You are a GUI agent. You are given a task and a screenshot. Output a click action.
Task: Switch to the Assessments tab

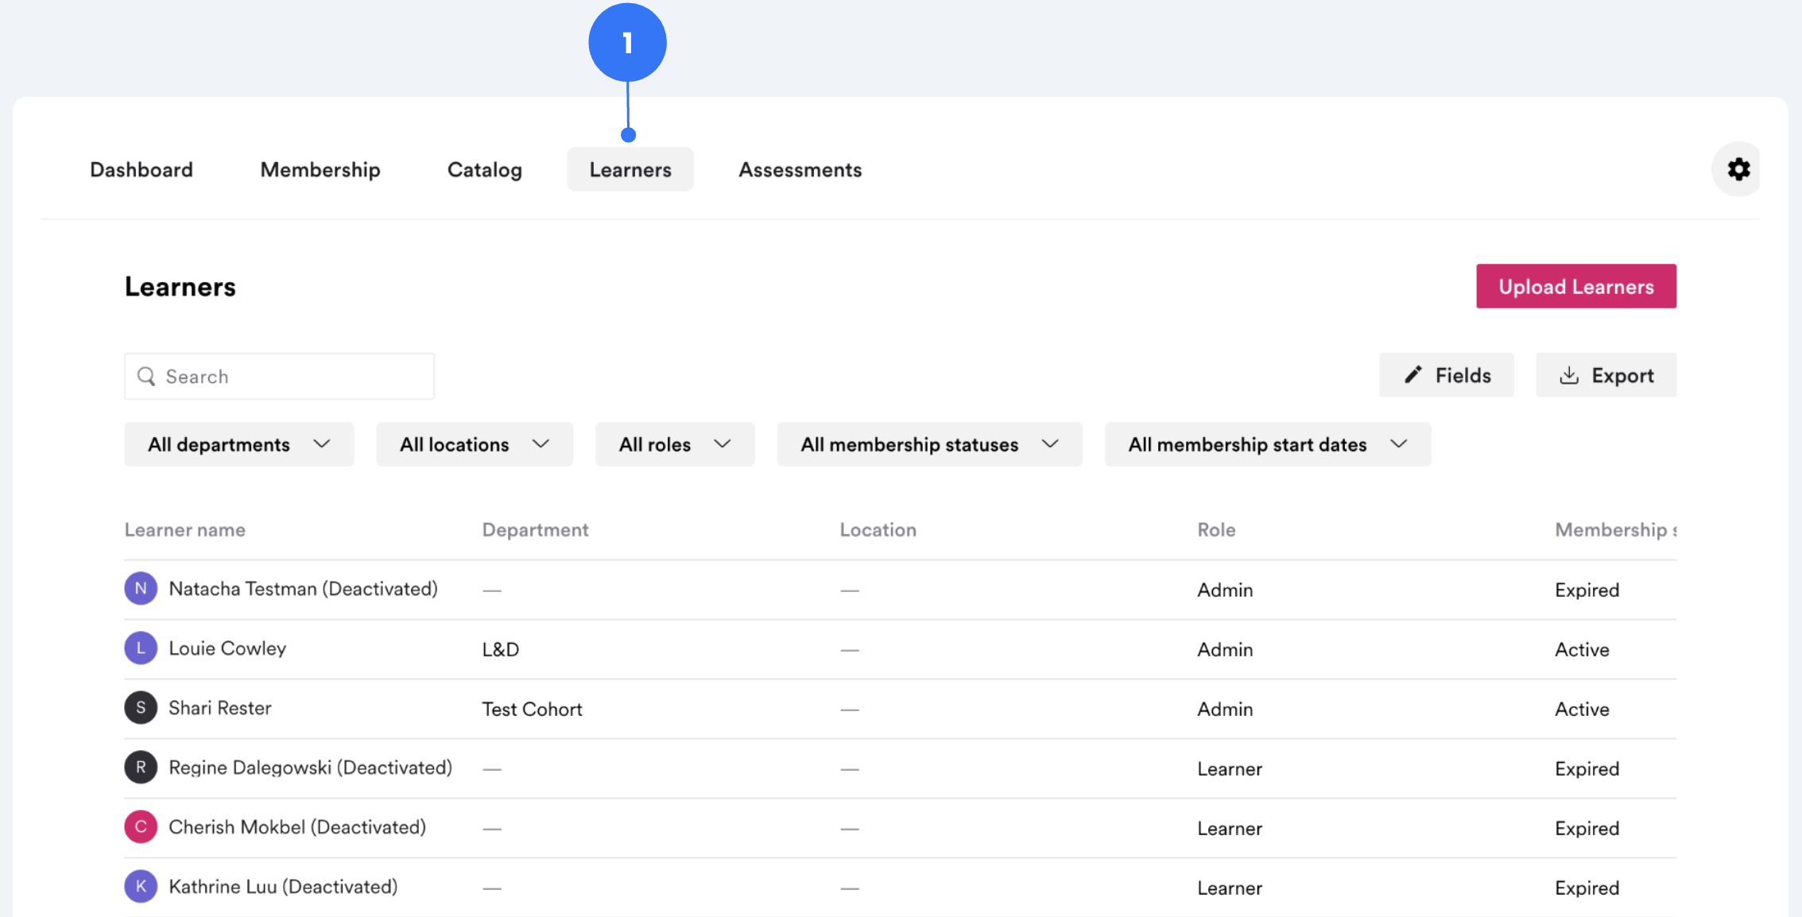coord(800,169)
